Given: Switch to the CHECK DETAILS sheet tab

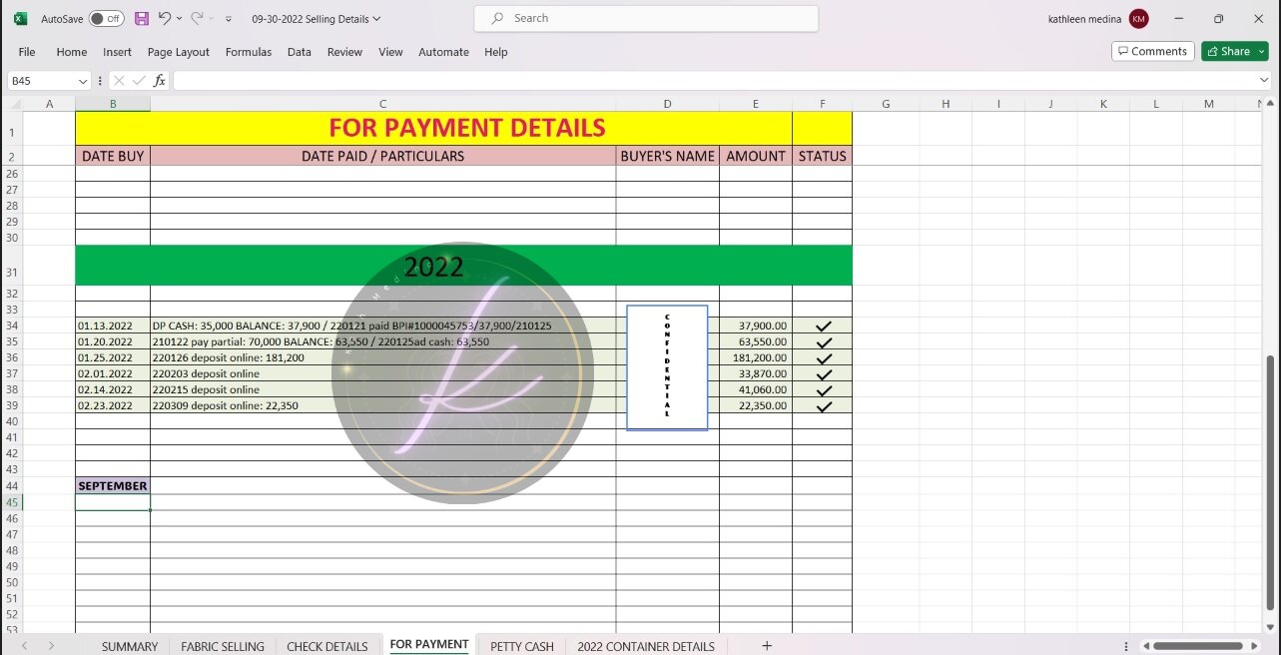Looking at the screenshot, I should [327, 646].
